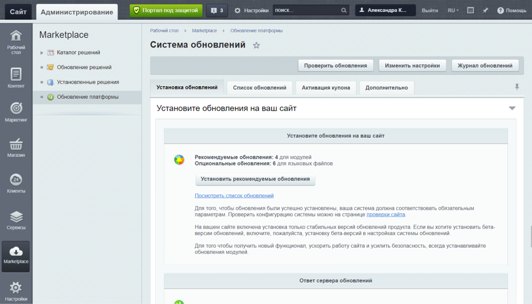Click the Изменить настройки button
The image size is (532, 304).
click(x=412, y=66)
